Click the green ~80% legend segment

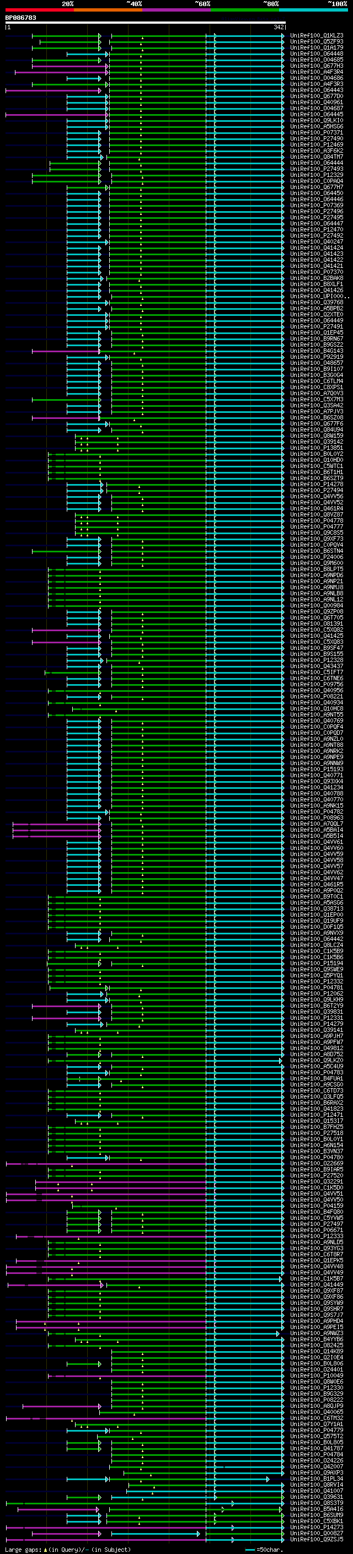pos(245,10)
